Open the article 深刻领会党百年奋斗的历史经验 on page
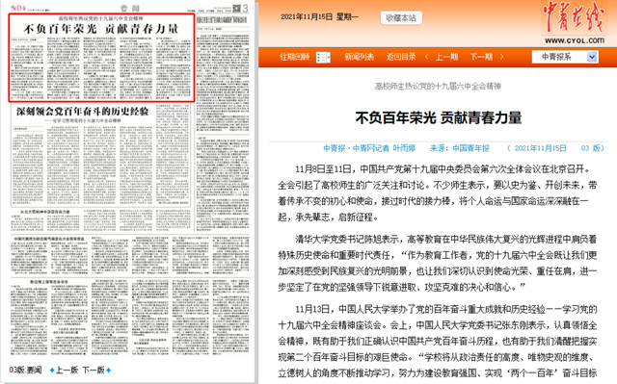This screenshot has height=384, width=617. (x=100, y=156)
